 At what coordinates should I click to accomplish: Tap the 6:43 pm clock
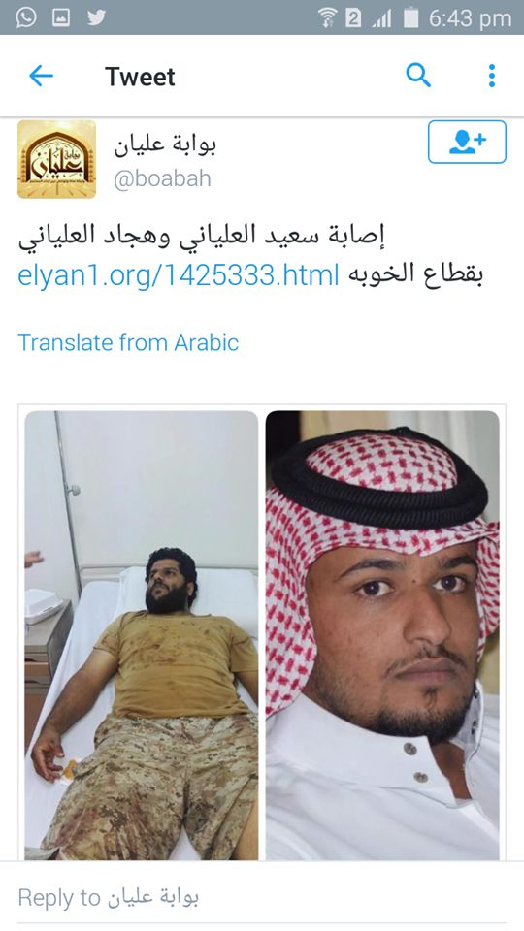[x=470, y=18]
